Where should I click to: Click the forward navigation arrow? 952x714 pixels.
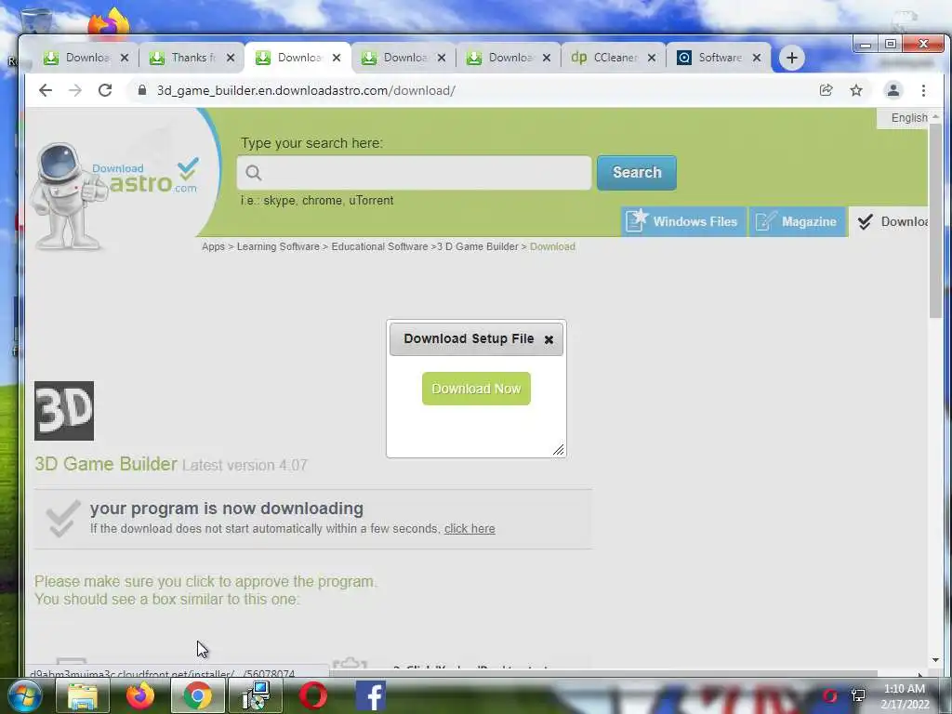[x=75, y=90]
